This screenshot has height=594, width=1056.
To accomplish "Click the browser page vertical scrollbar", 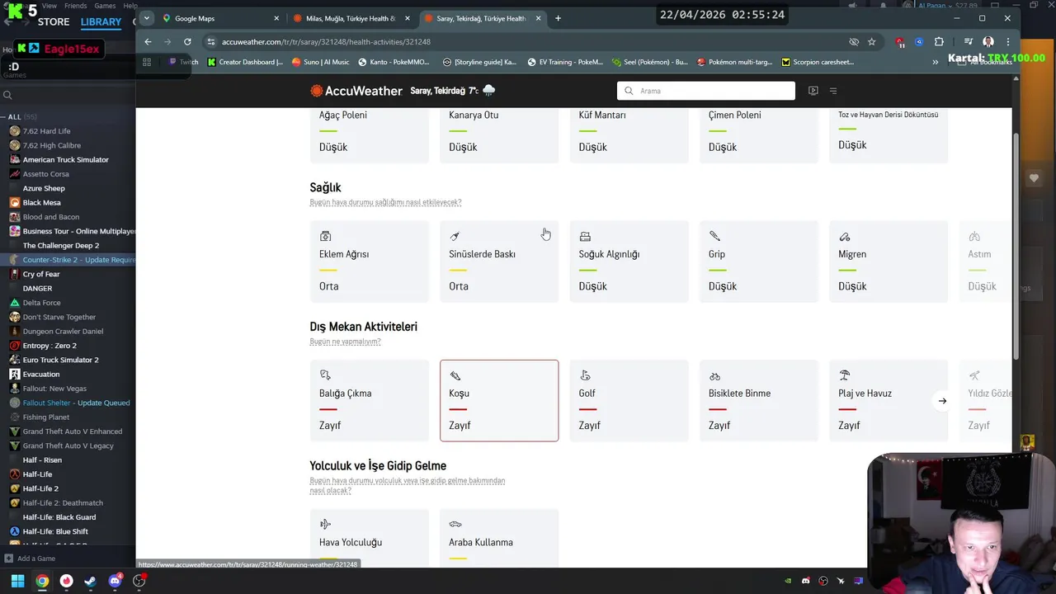I will coord(1016,245).
